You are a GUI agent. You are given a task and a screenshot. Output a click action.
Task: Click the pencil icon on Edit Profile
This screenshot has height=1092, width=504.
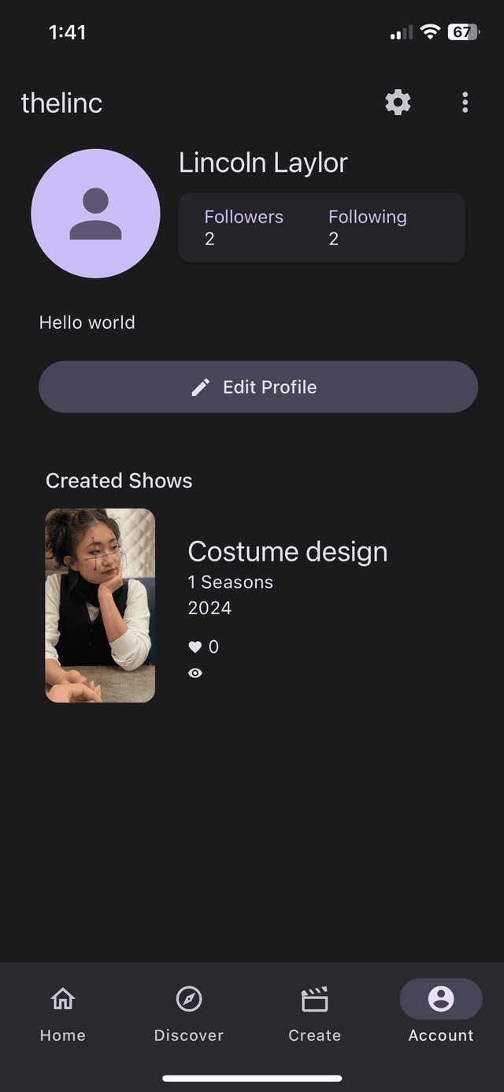(x=201, y=387)
